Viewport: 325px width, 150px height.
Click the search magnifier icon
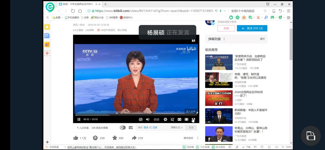click(x=265, y=11)
